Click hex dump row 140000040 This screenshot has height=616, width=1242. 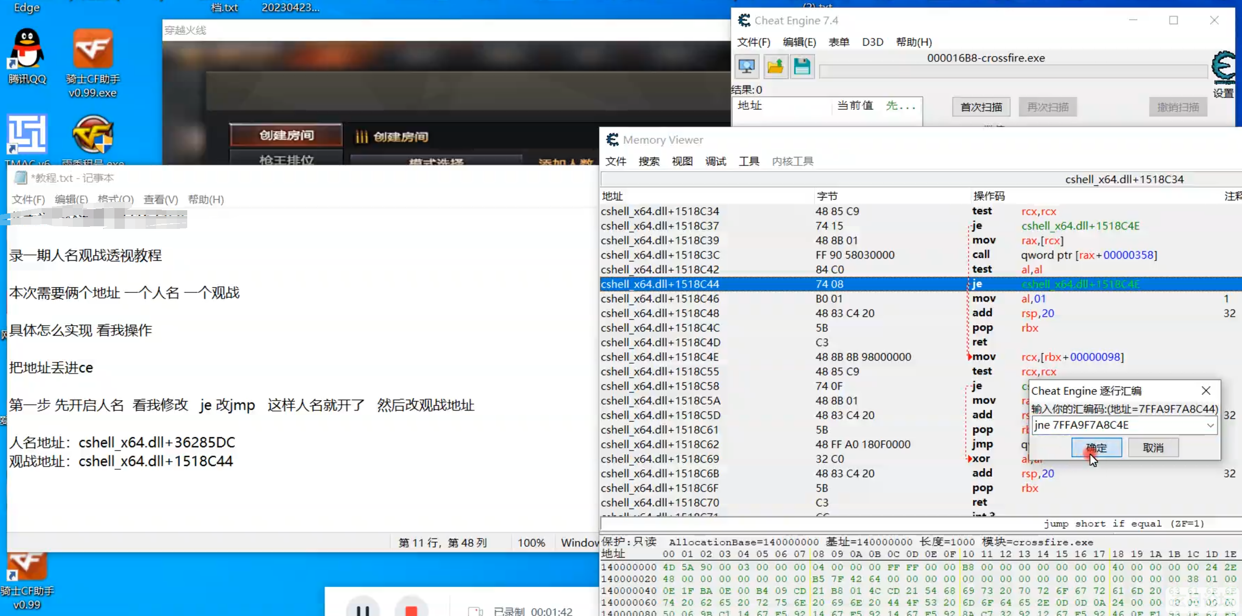click(x=921, y=591)
